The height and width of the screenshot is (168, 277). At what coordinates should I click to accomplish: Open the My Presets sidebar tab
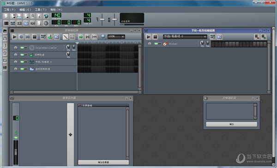point(5,53)
